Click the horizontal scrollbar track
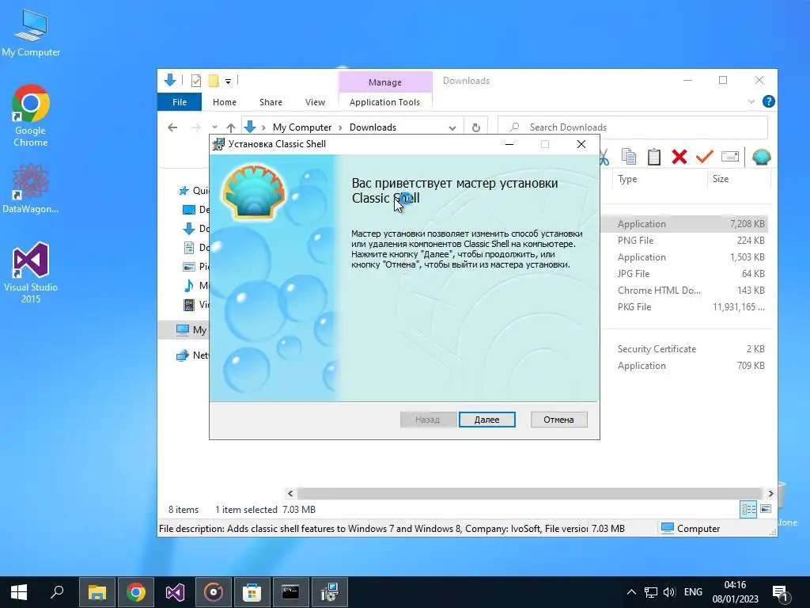The width and height of the screenshot is (810, 608). [530, 493]
